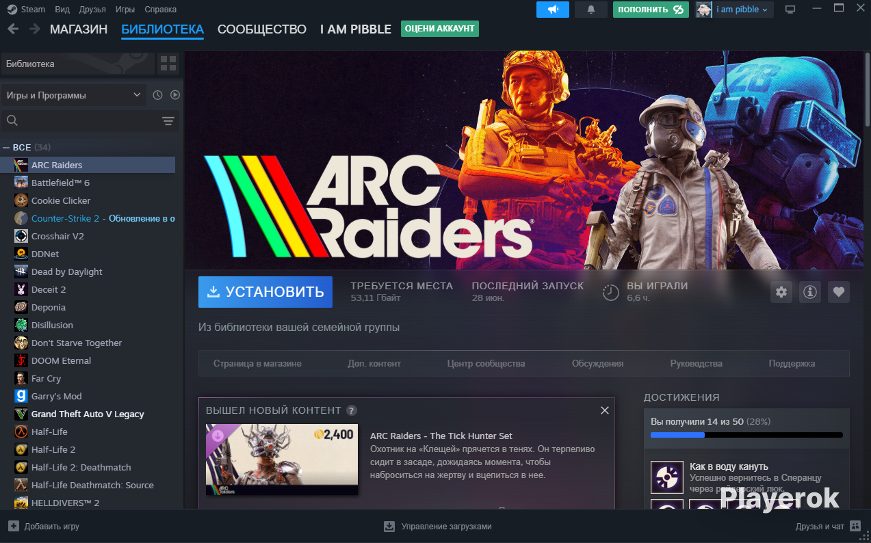Click Cookie Clicker game icon

click(21, 200)
